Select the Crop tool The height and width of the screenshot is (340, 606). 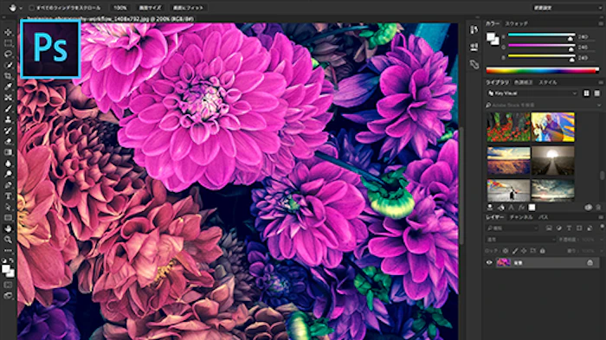(8, 76)
